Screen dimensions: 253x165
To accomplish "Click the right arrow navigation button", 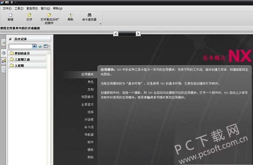I will coord(138,34).
